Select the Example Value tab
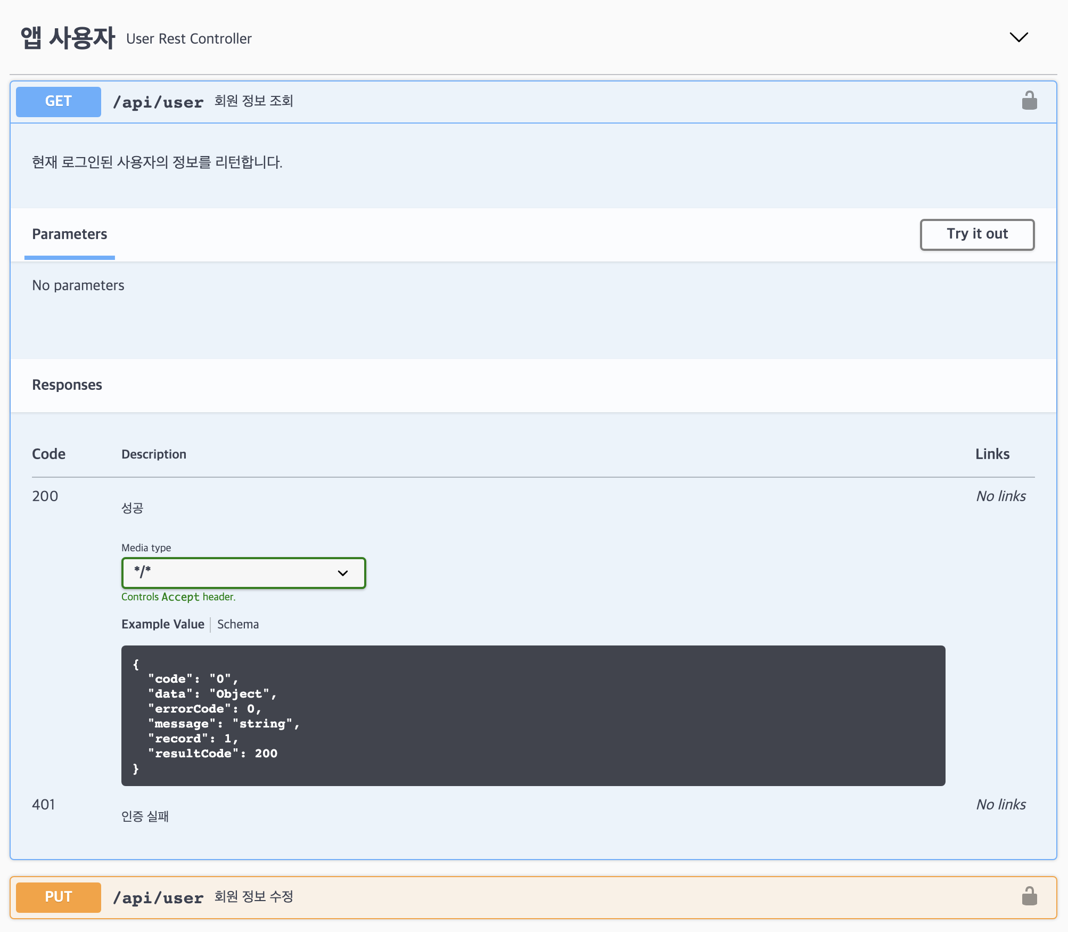This screenshot has width=1068, height=932. coord(163,624)
